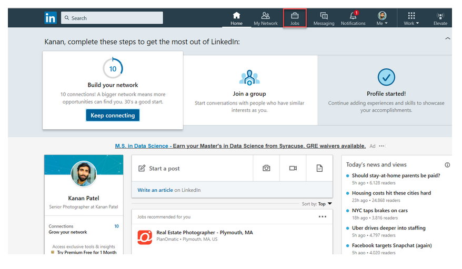
Task: Click the Join a group card title
Action: coord(249,94)
